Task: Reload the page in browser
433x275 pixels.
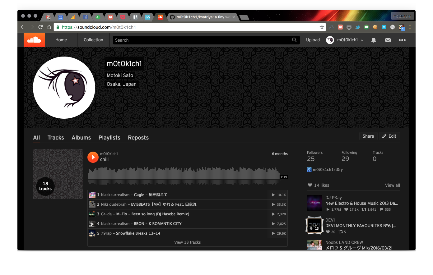Action: pos(40,27)
